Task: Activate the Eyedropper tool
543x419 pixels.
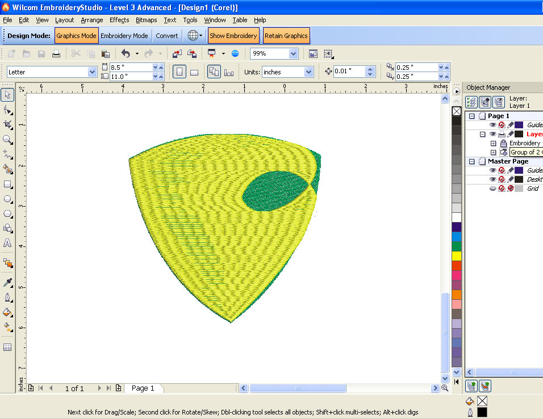Action: point(7,283)
